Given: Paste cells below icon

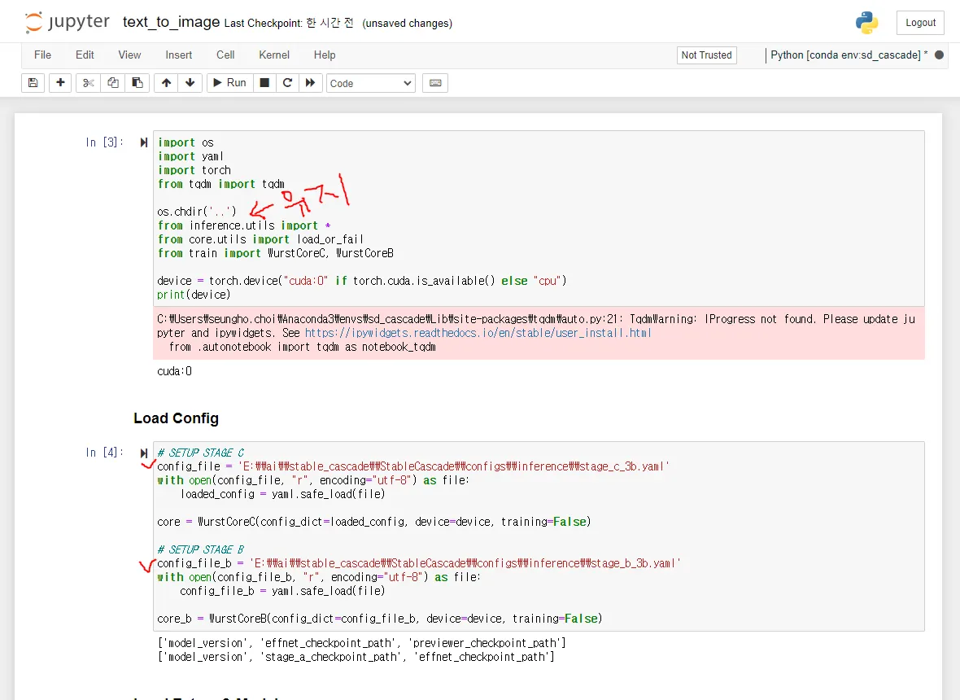Looking at the screenshot, I should pos(137,83).
